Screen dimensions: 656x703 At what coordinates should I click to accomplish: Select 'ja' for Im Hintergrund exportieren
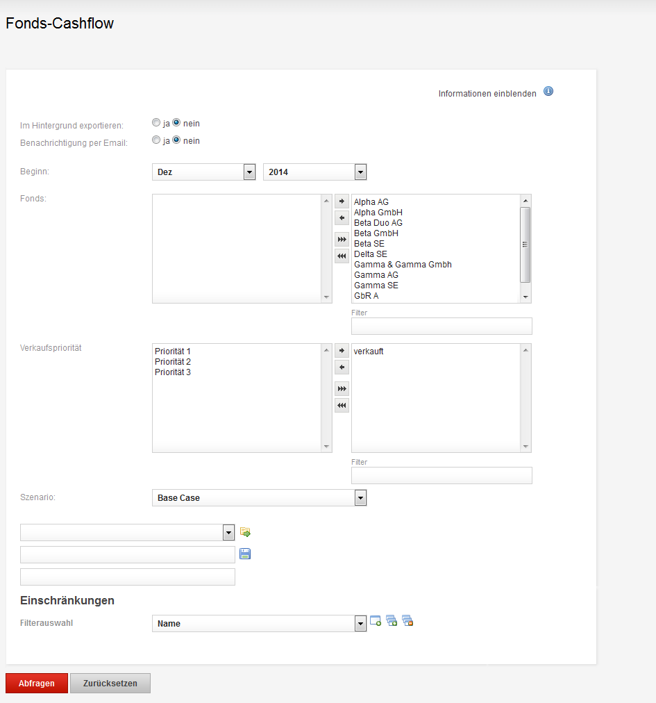pos(156,122)
